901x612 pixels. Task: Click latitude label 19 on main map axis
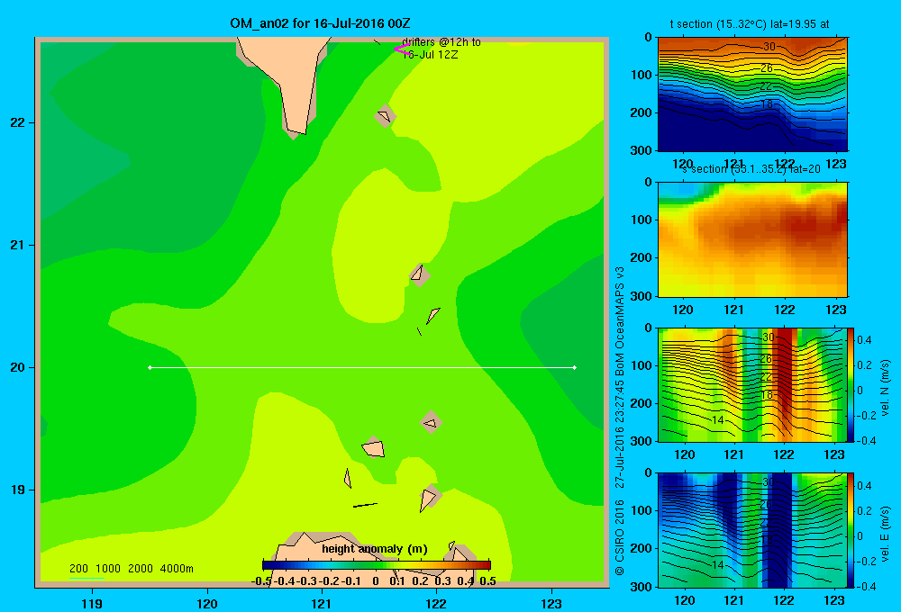point(18,490)
